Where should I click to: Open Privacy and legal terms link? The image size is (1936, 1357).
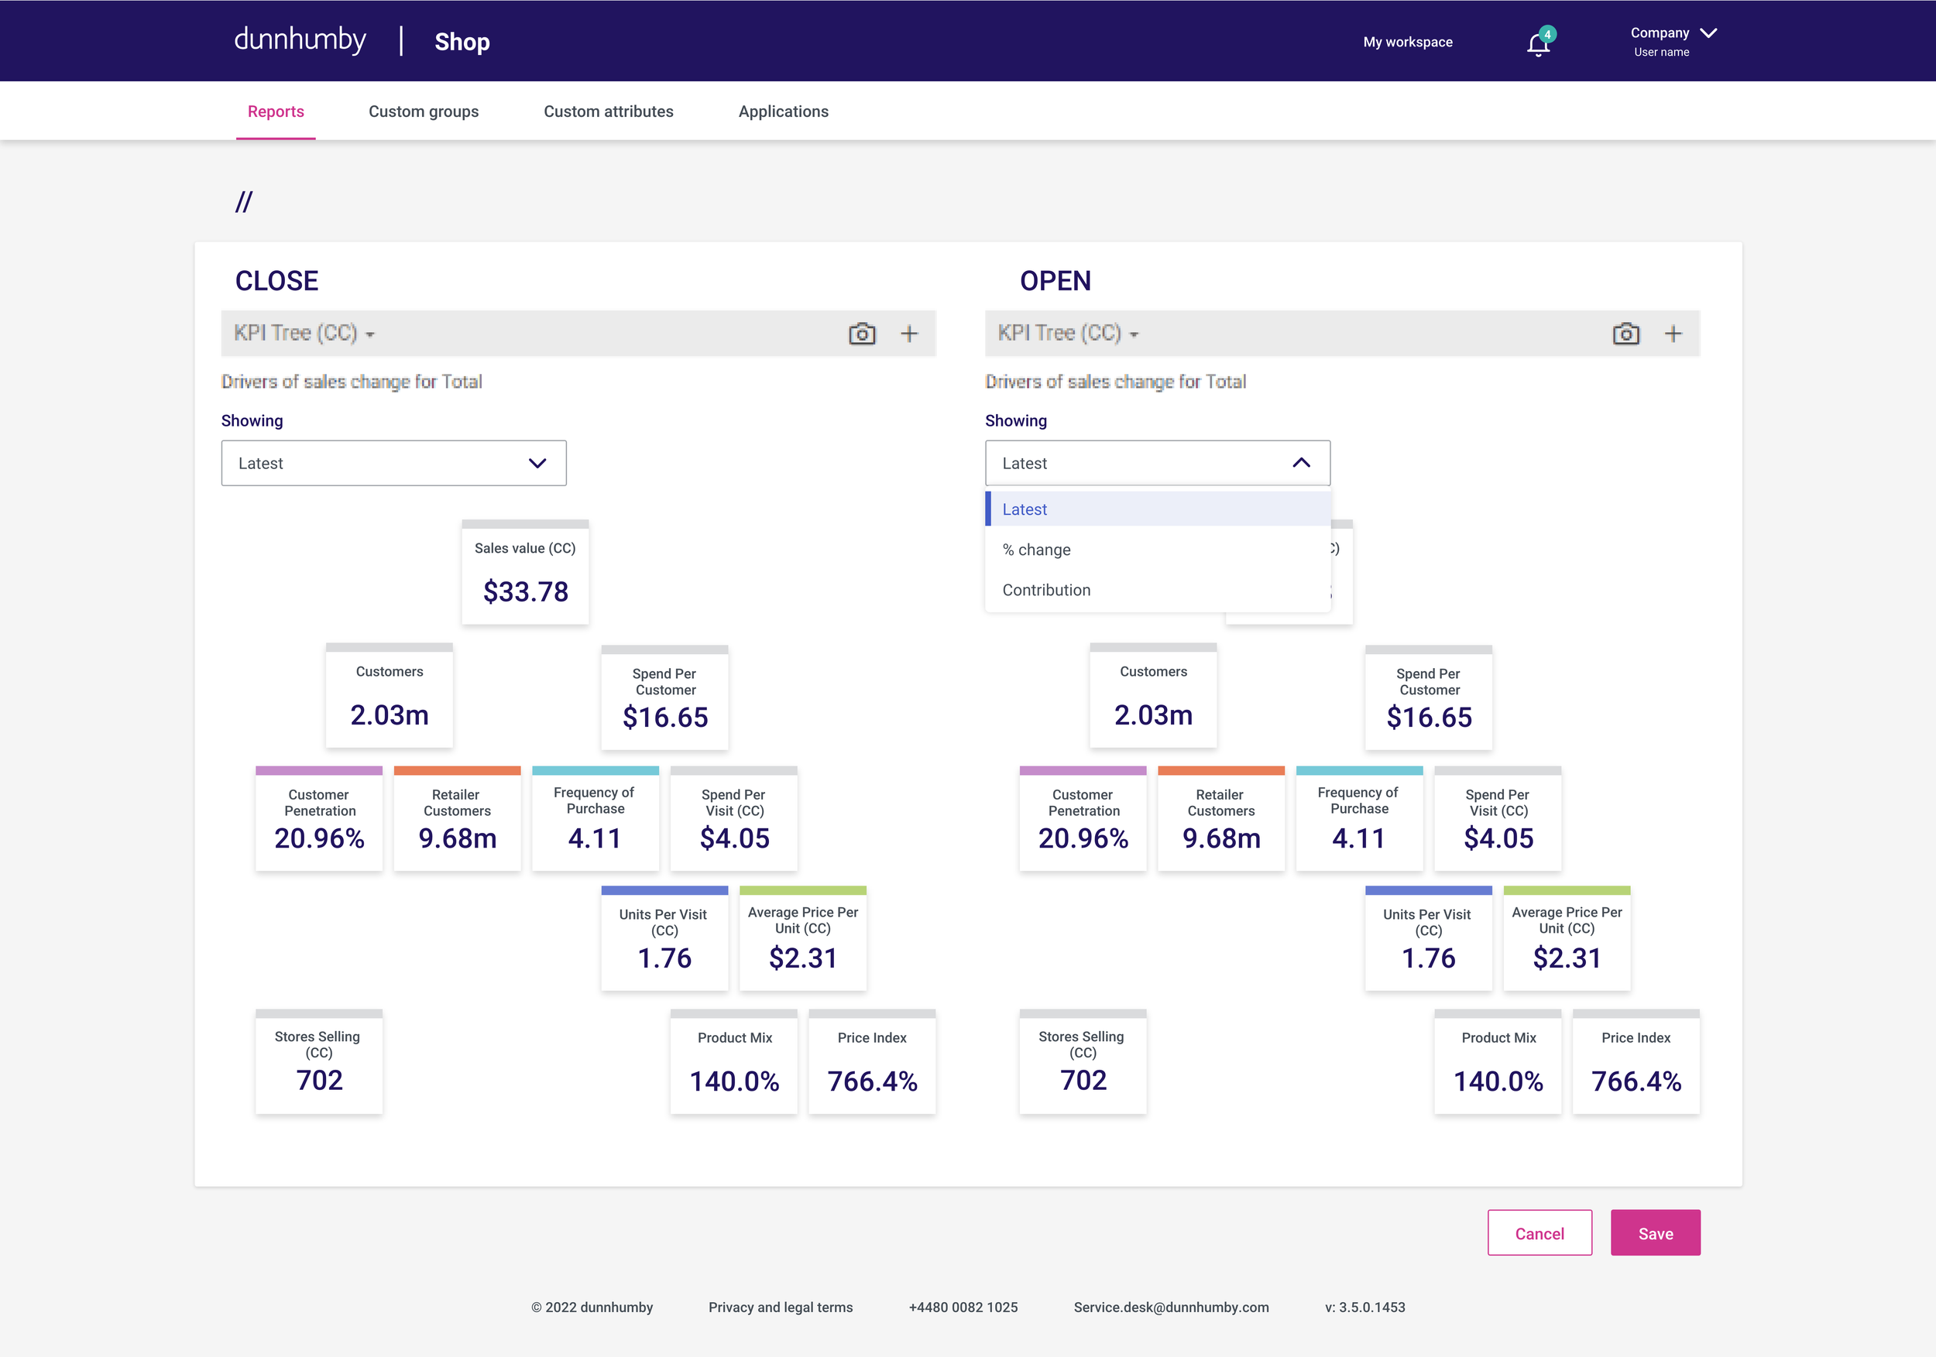click(780, 1307)
